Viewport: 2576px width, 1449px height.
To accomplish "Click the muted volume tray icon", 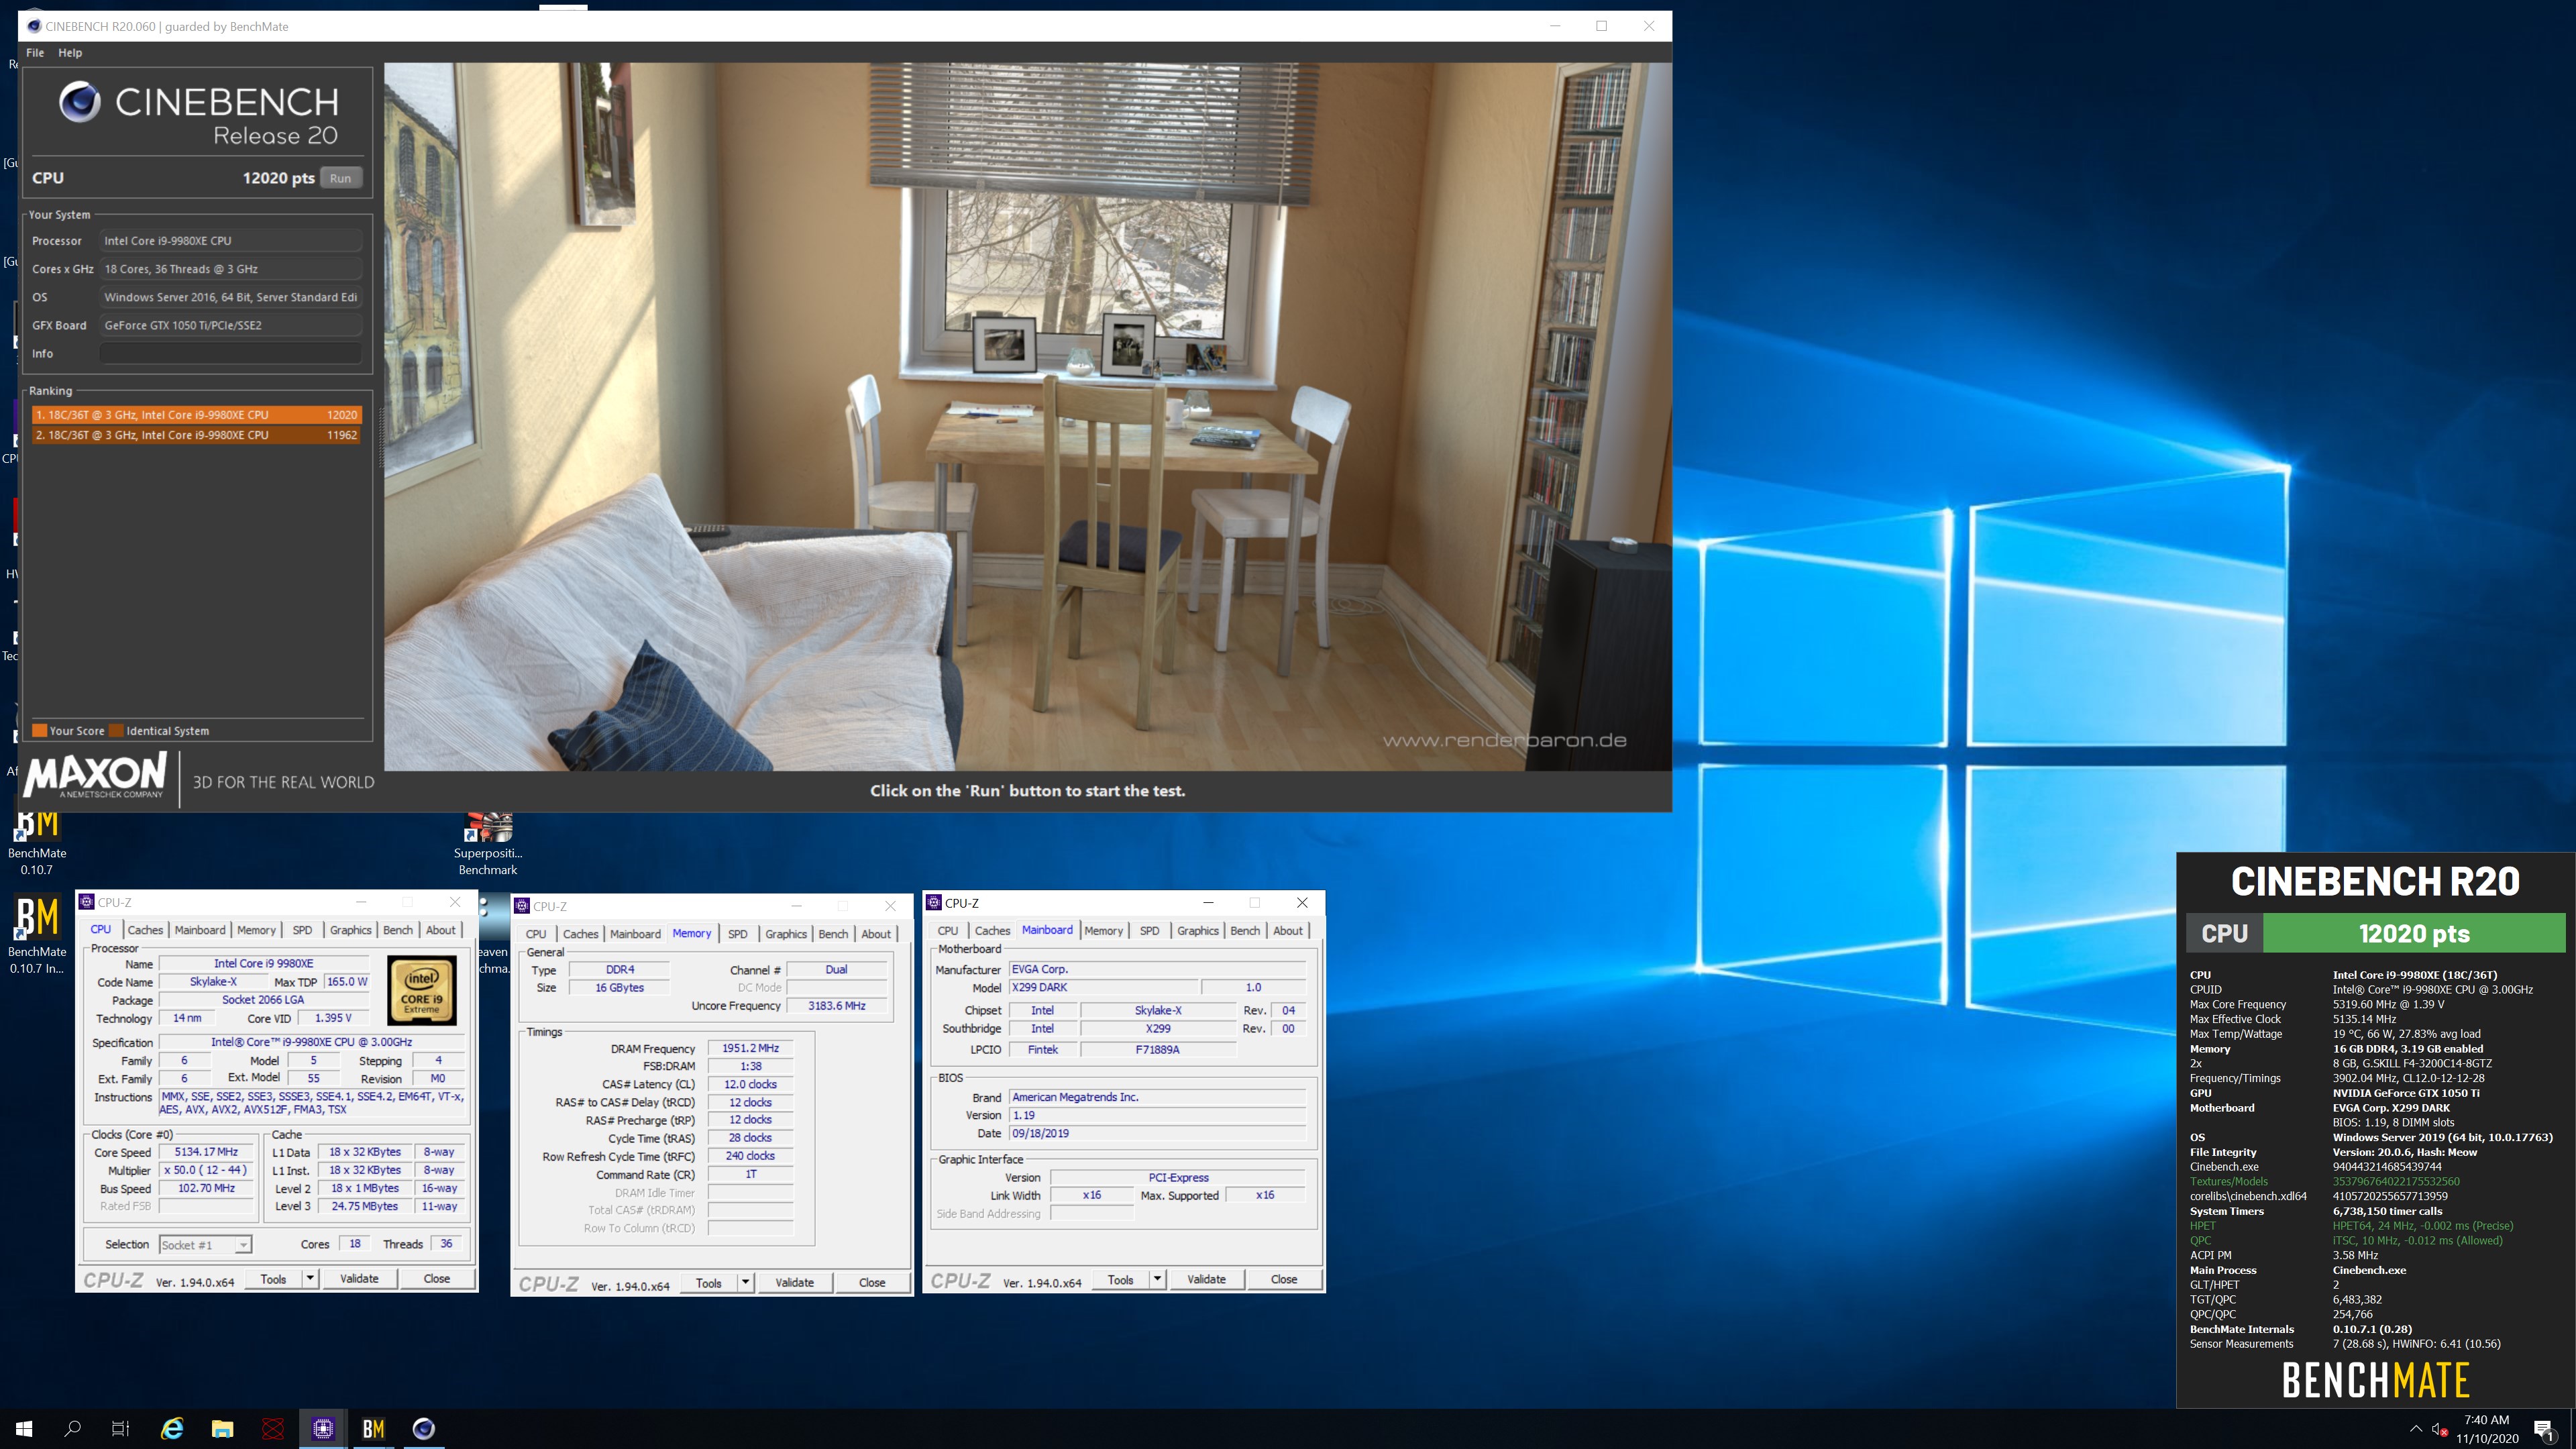I will pyautogui.click(x=2441, y=1429).
